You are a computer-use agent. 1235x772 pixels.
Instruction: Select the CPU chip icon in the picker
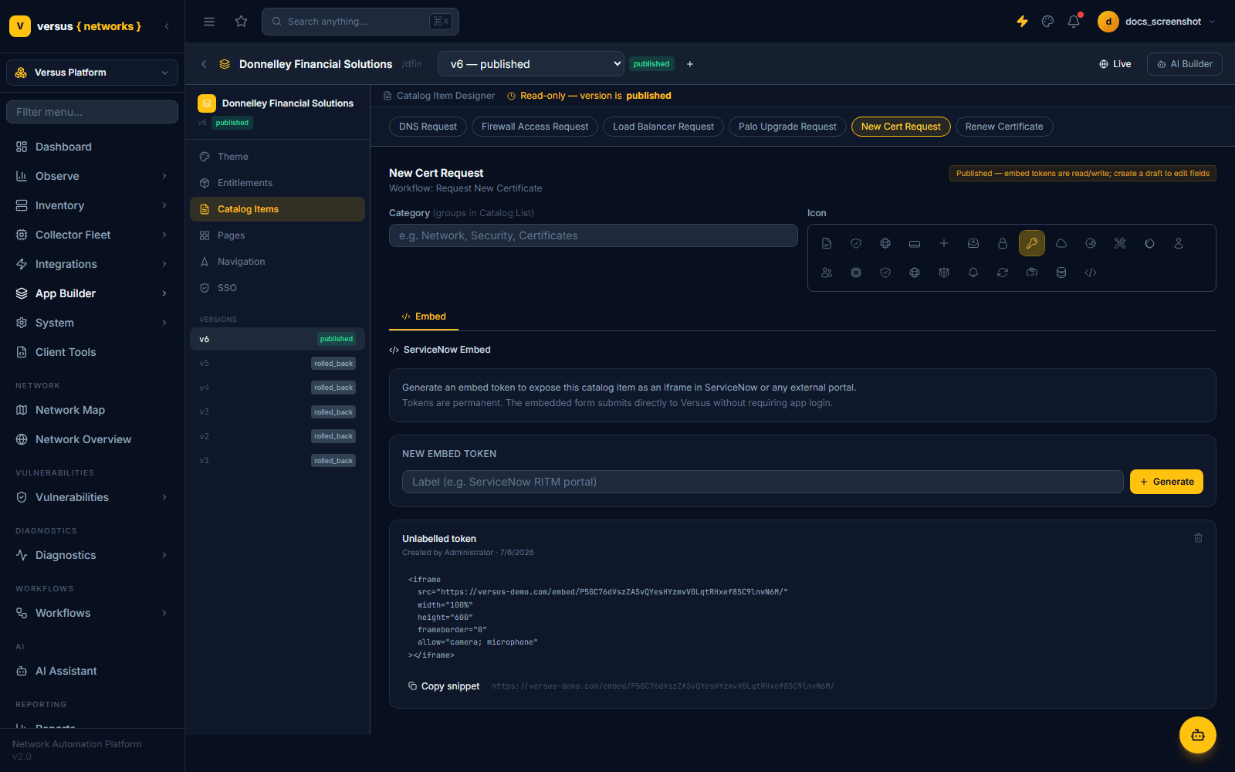click(856, 273)
